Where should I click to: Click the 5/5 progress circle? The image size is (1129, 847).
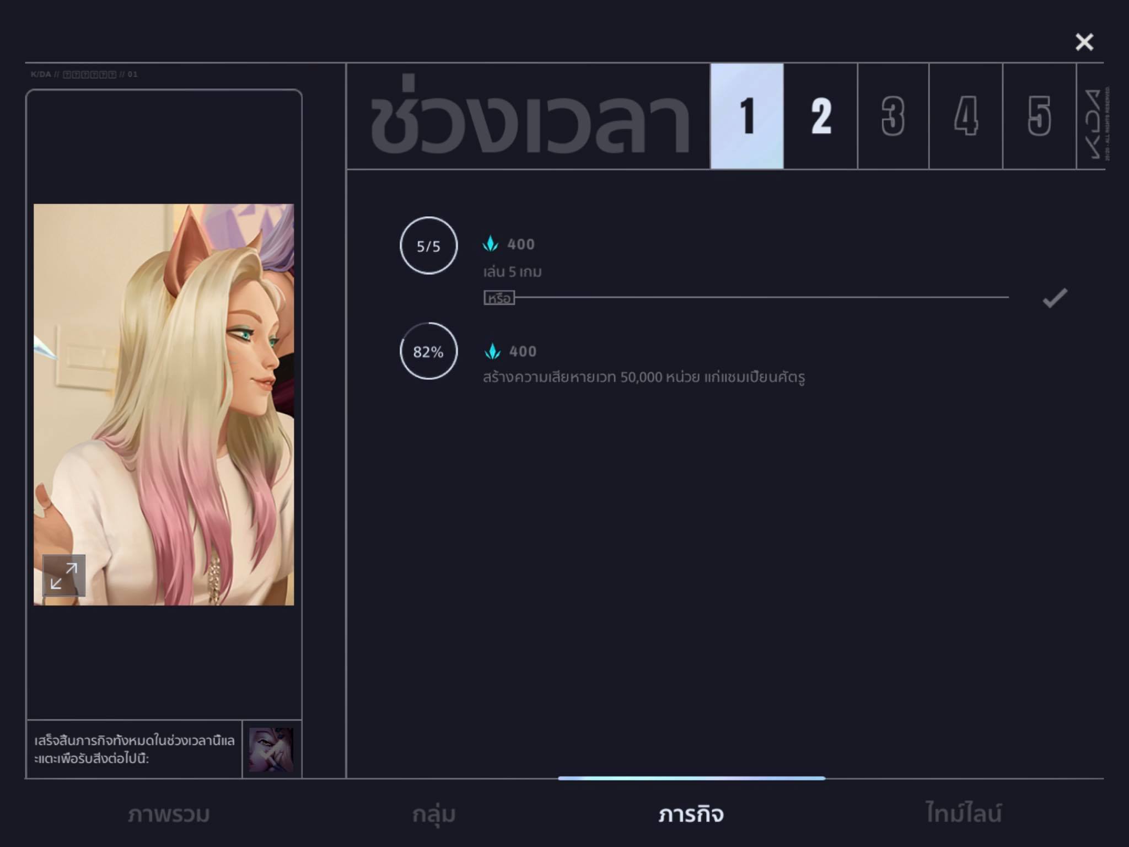click(428, 246)
